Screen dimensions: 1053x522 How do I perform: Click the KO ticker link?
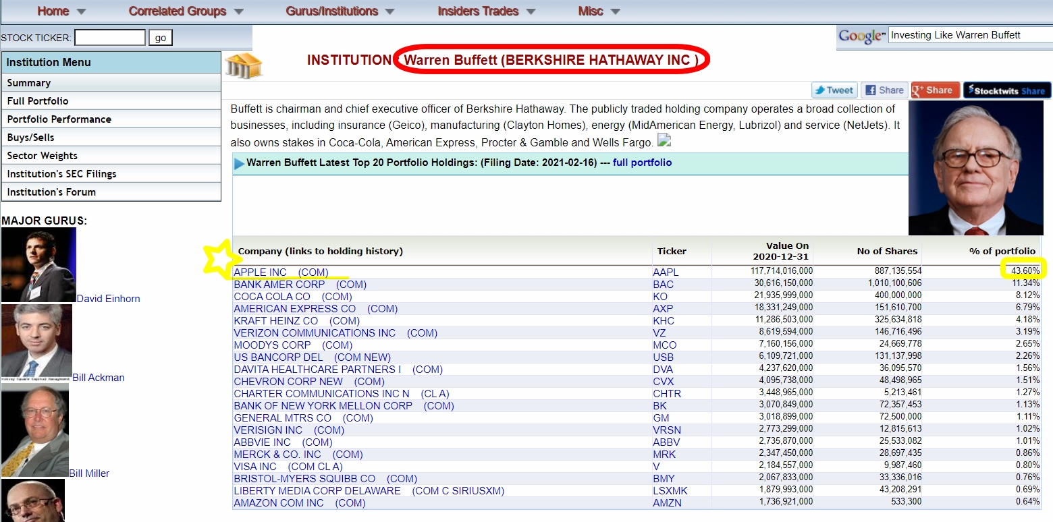660,297
